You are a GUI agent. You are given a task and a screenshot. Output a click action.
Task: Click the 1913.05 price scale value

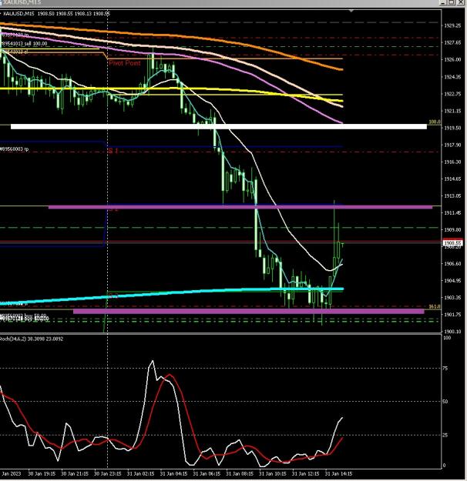point(452,195)
